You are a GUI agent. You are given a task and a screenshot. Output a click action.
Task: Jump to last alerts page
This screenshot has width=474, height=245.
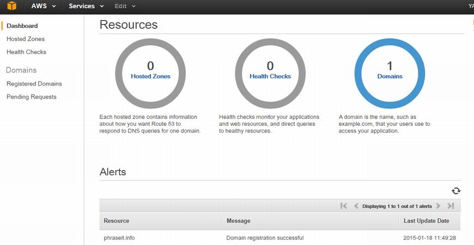pos(451,206)
